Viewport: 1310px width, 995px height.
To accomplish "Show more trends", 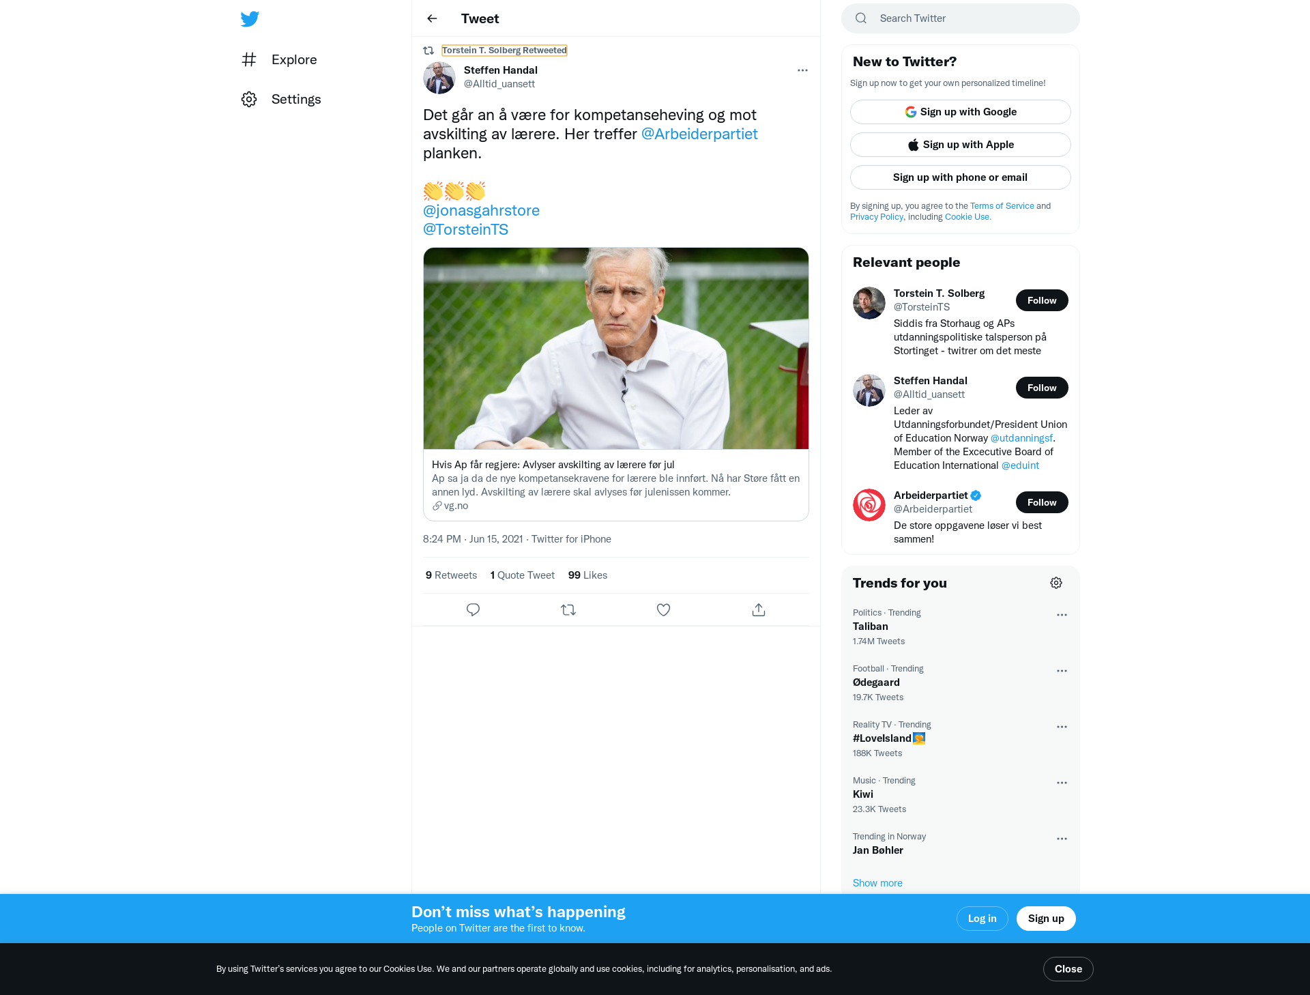I will (877, 883).
